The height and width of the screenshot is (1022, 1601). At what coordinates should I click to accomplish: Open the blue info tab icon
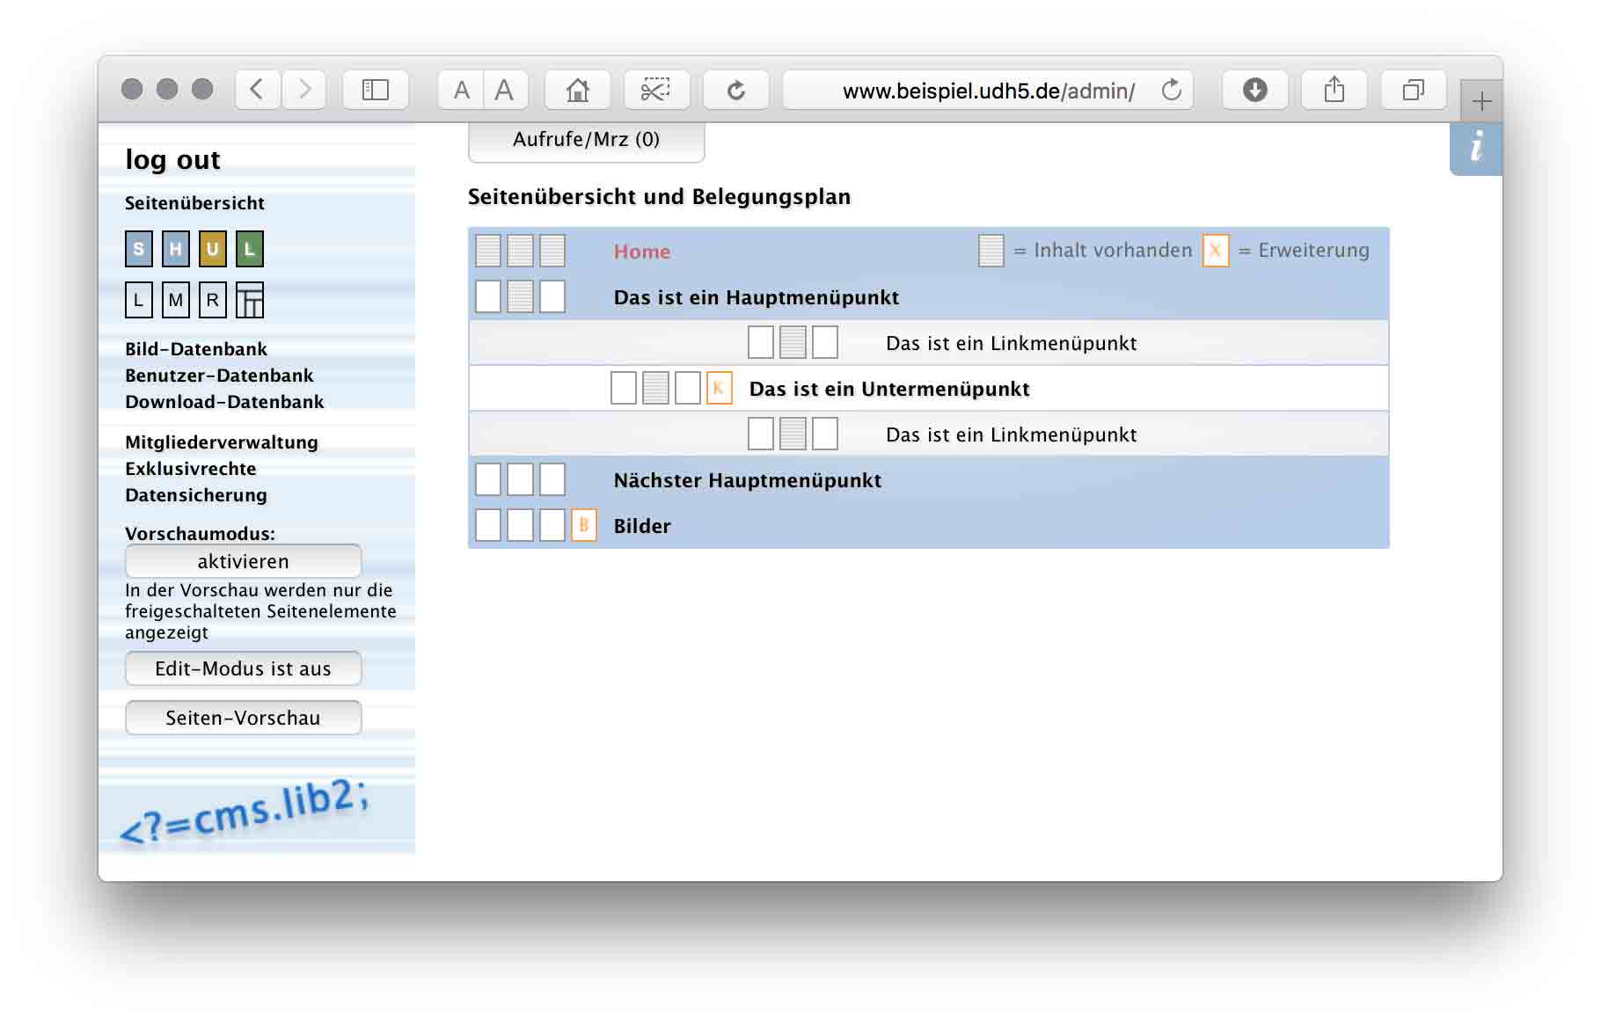pos(1475,148)
